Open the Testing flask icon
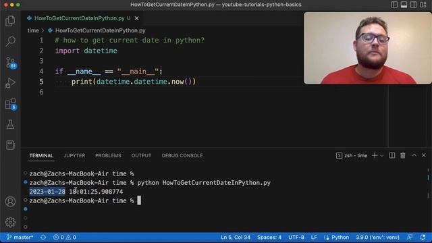 (10, 124)
